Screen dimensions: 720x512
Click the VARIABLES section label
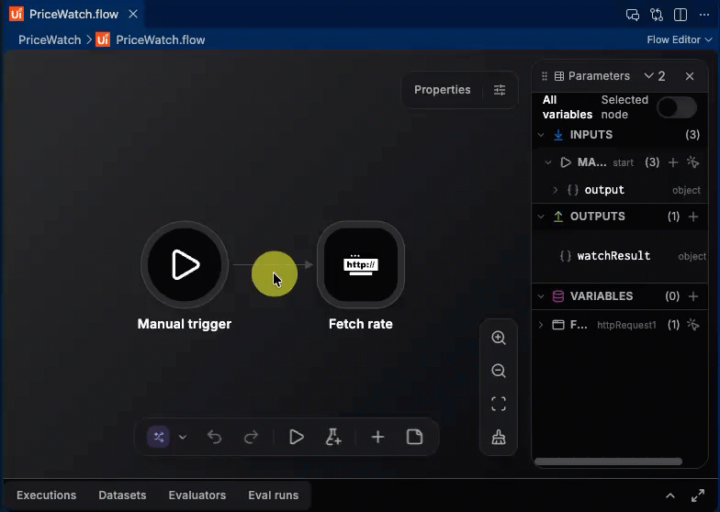[x=601, y=296]
